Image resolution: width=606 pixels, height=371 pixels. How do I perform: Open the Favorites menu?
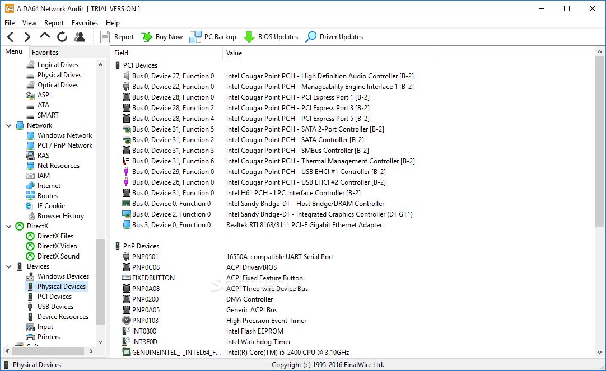[x=85, y=23]
